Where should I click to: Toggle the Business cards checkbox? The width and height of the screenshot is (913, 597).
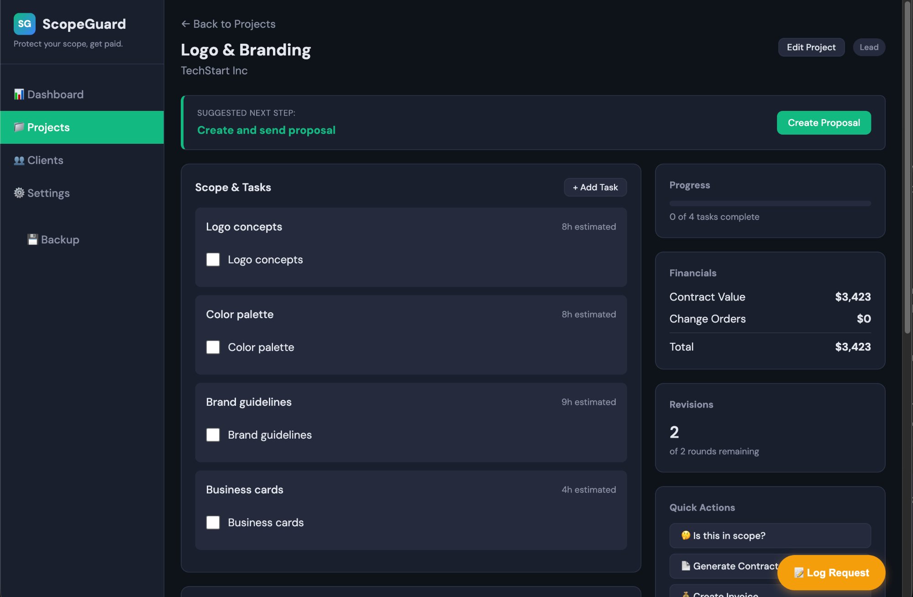(x=213, y=523)
